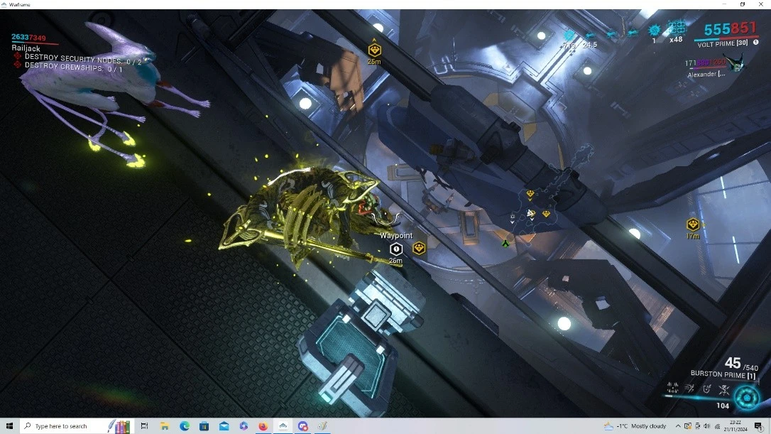The height and width of the screenshot is (434, 771).
Task: Click the glowing blue ability energy orb
Action: tap(747, 397)
